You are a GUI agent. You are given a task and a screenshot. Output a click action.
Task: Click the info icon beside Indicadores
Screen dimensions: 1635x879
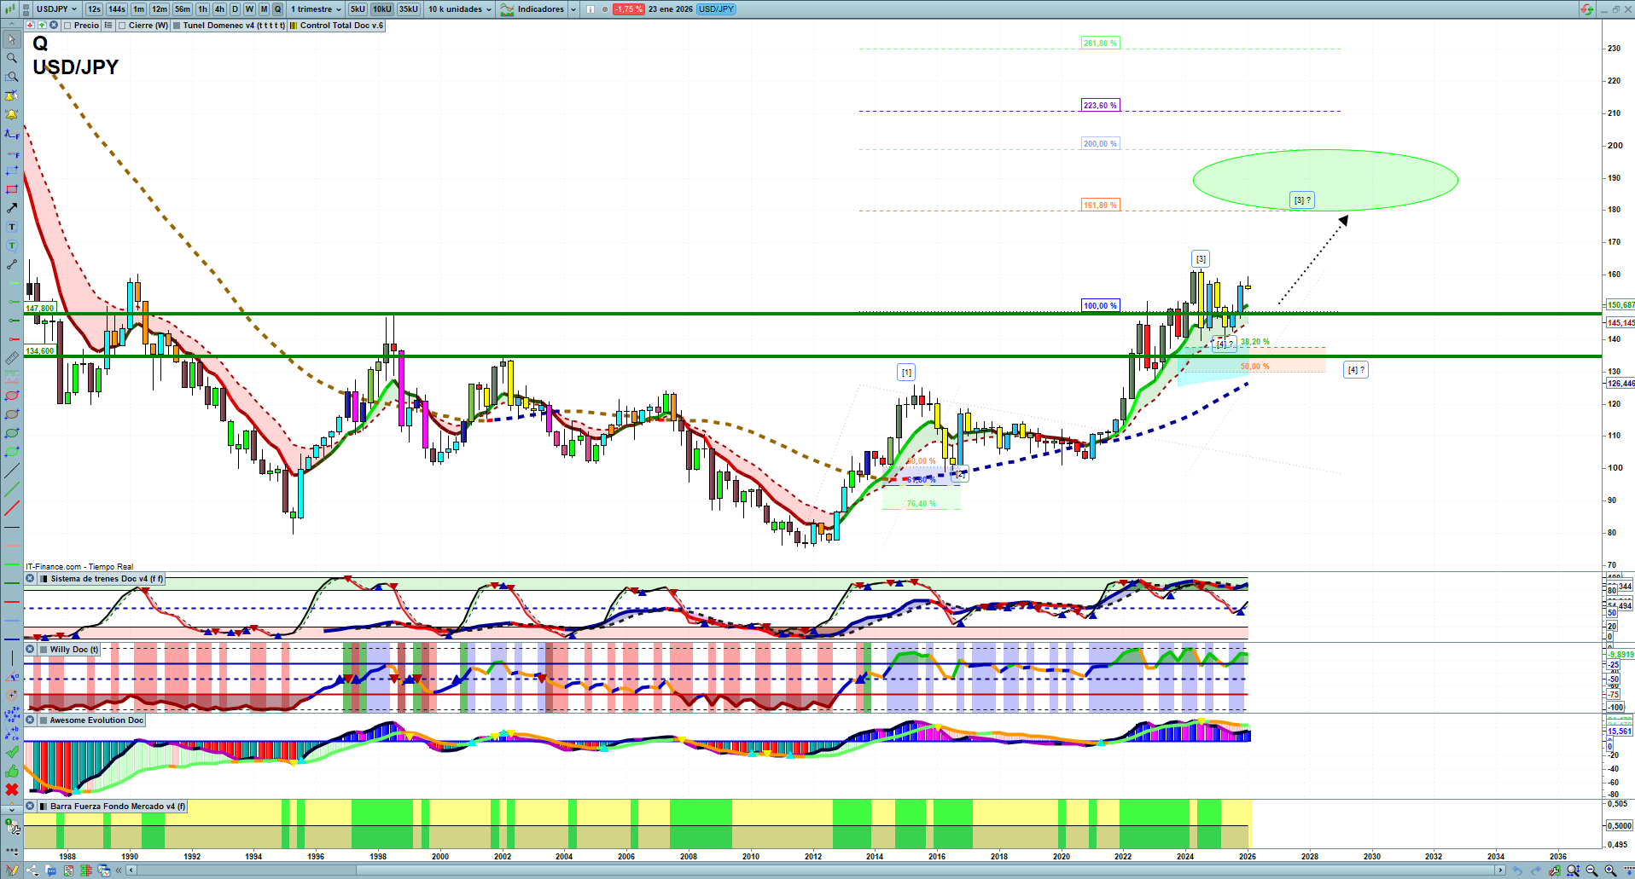[591, 9]
